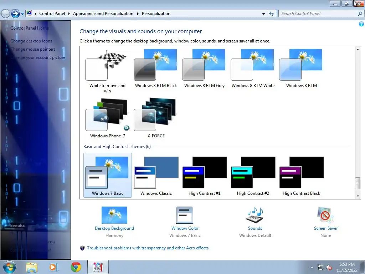The height and width of the screenshot is (274, 365).
Task: Open the address bar history dropdown
Action: pos(263,14)
